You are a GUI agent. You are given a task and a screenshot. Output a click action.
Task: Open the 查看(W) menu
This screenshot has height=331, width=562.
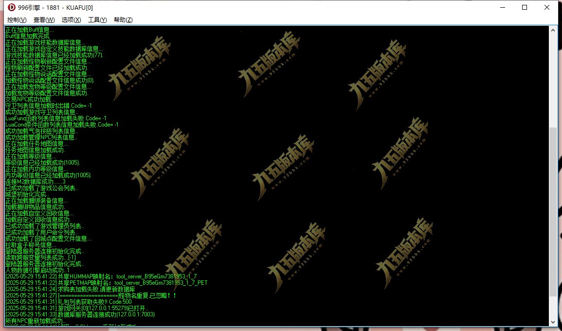click(44, 20)
